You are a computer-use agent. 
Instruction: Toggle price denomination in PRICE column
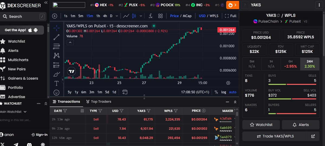204,111
